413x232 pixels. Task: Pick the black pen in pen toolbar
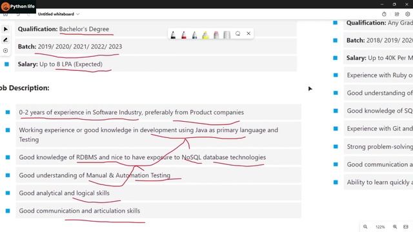coord(173,35)
